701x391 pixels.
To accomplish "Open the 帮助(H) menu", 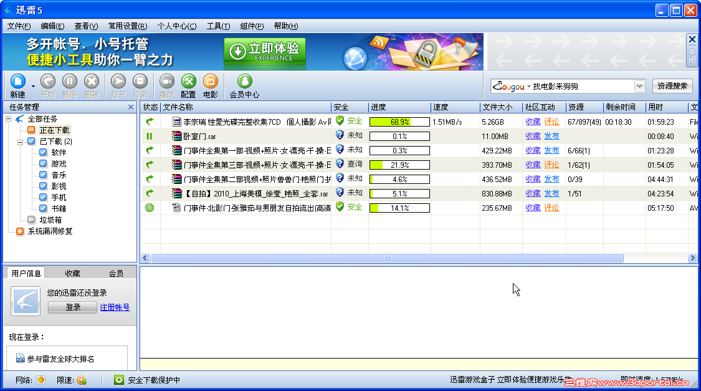I will (285, 26).
